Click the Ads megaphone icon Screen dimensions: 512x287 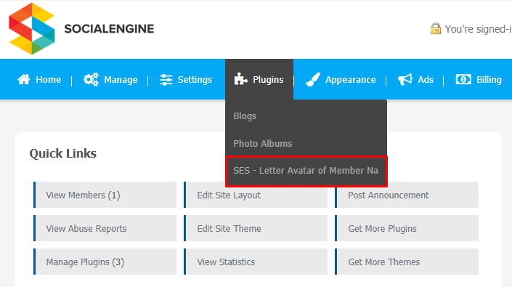click(405, 79)
